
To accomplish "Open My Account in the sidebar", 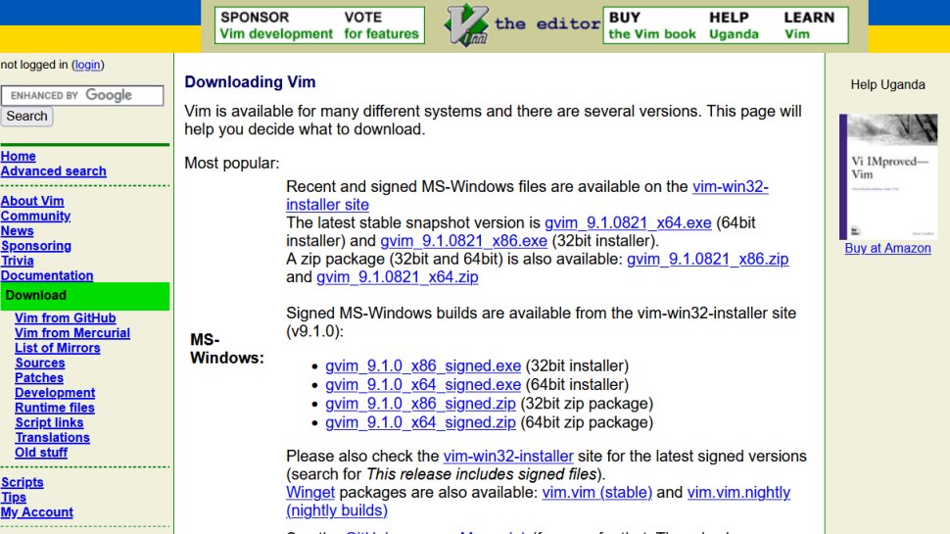I will pyautogui.click(x=37, y=512).
